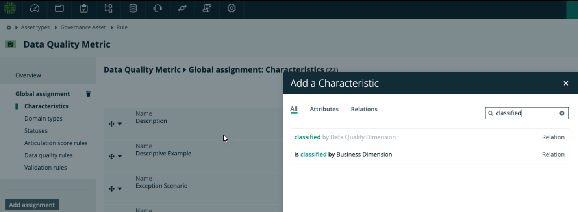Open the Domain types section in sidebar

[x=43, y=119]
